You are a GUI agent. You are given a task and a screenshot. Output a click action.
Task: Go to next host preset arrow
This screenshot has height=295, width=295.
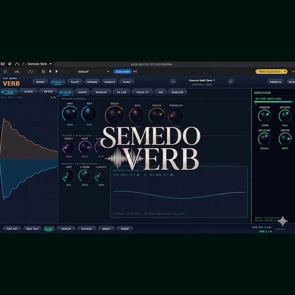[57, 71]
